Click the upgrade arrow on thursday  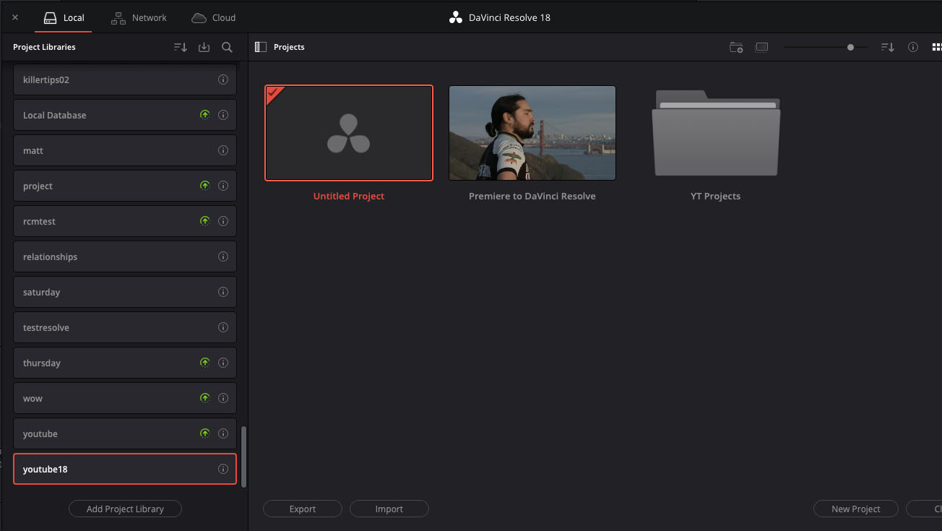205,363
